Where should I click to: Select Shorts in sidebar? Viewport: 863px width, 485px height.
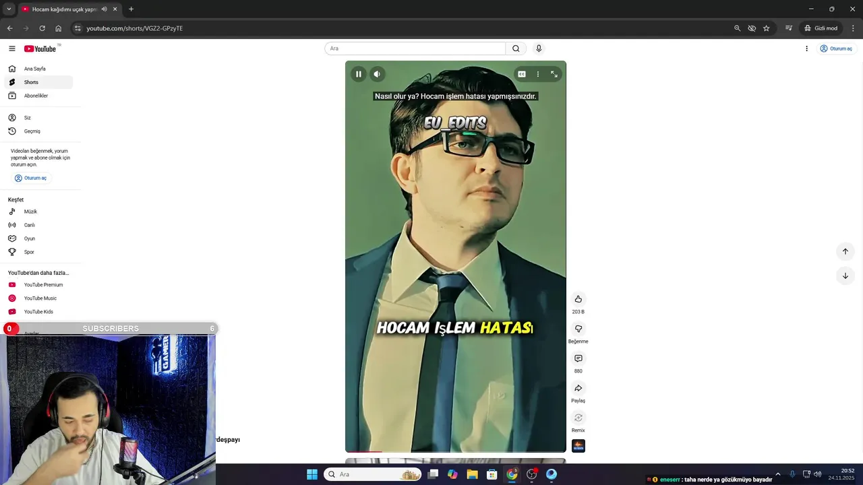38,82
